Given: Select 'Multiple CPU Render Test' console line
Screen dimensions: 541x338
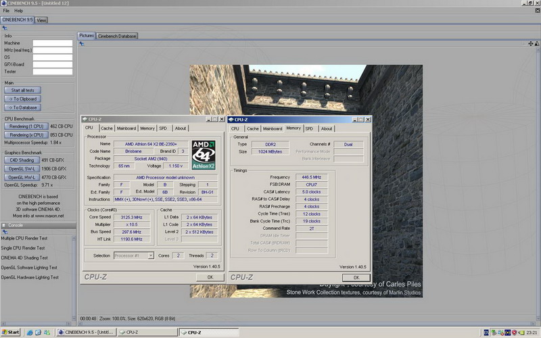Looking at the screenshot, I should [24, 239].
